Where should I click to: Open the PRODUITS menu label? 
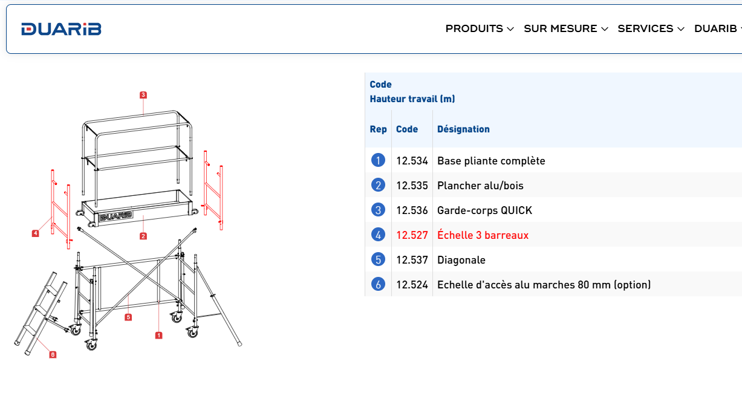(474, 28)
